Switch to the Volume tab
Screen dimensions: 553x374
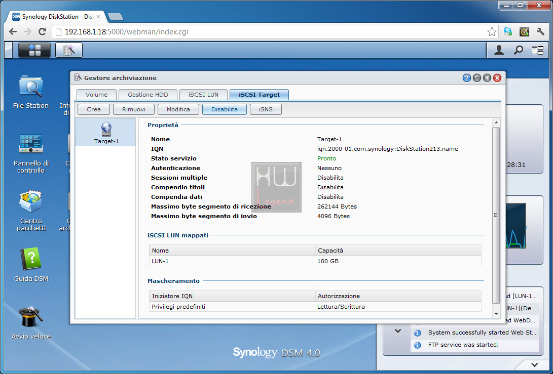point(96,94)
